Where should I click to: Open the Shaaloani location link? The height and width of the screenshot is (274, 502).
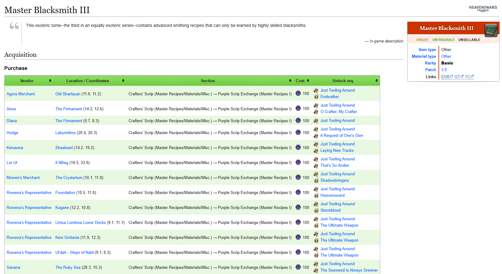(x=64, y=148)
